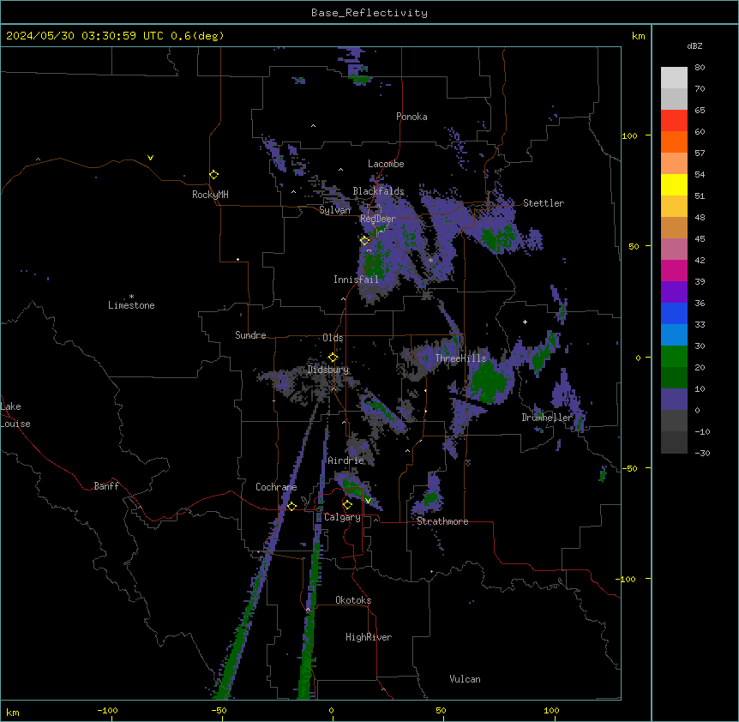Select the yellow 54 dBZ color swatch
739x722 pixels.
click(674, 184)
